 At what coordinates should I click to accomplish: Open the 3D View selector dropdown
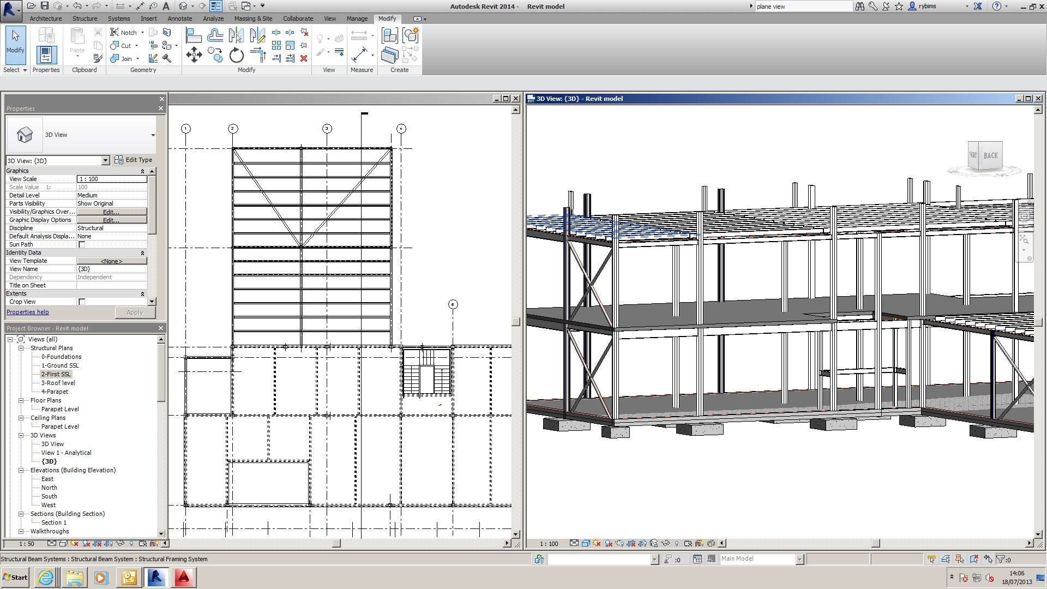click(153, 135)
